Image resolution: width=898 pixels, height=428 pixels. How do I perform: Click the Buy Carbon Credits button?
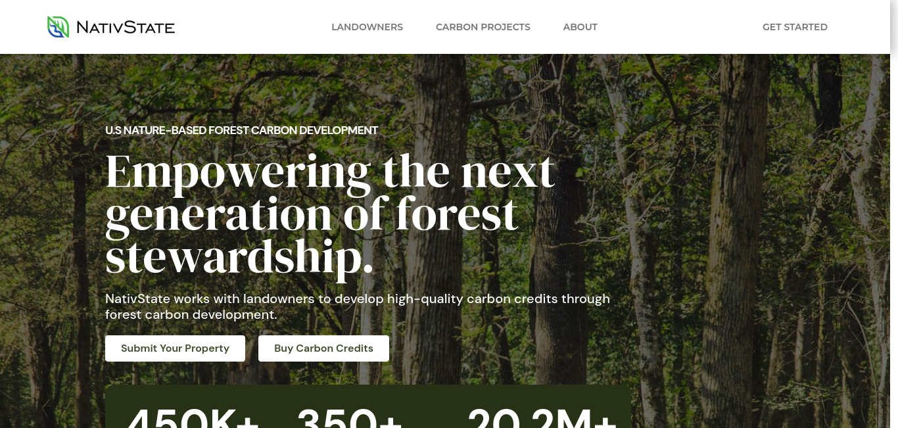[x=323, y=348]
